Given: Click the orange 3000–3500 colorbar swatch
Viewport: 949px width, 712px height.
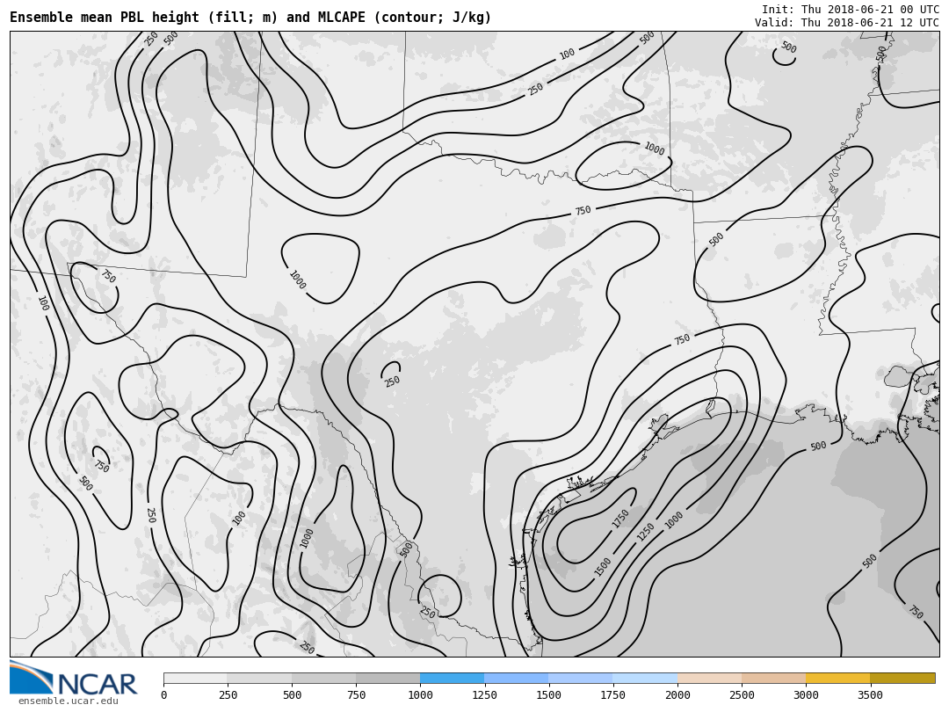Looking at the screenshot, I should (x=837, y=679).
